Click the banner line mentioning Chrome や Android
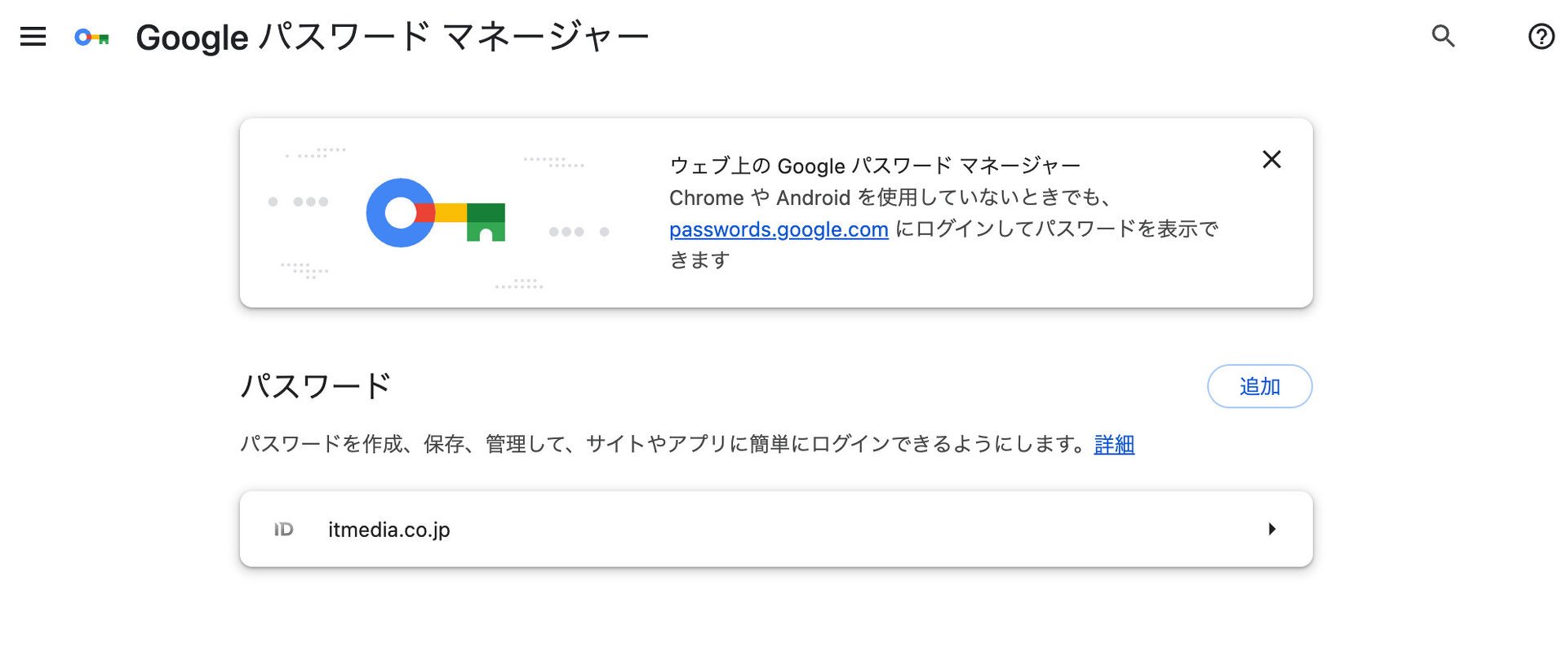The width and height of the screenshot is (1567, 648). 890,198
